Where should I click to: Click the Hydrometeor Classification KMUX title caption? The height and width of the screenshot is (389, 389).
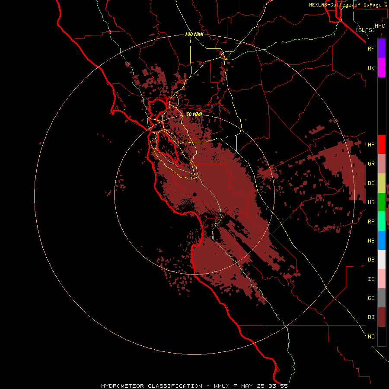[194, 386]
